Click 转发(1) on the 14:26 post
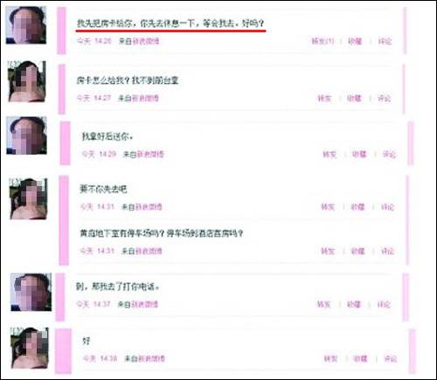This screenshot has height=380, width=437. point(323,41)
